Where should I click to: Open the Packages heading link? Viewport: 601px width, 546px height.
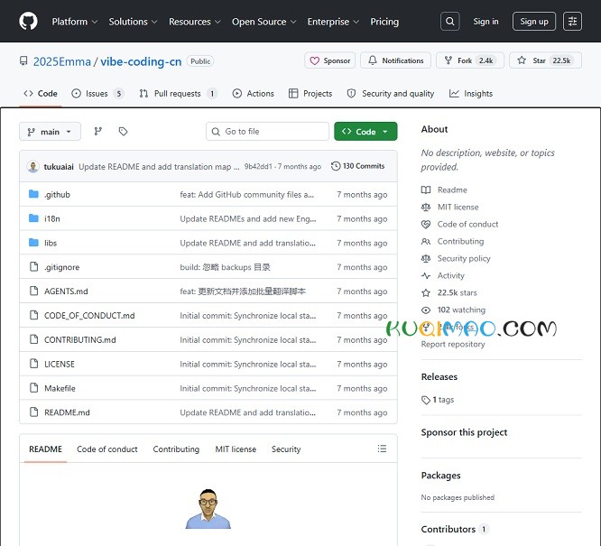(x=440, y=476)
